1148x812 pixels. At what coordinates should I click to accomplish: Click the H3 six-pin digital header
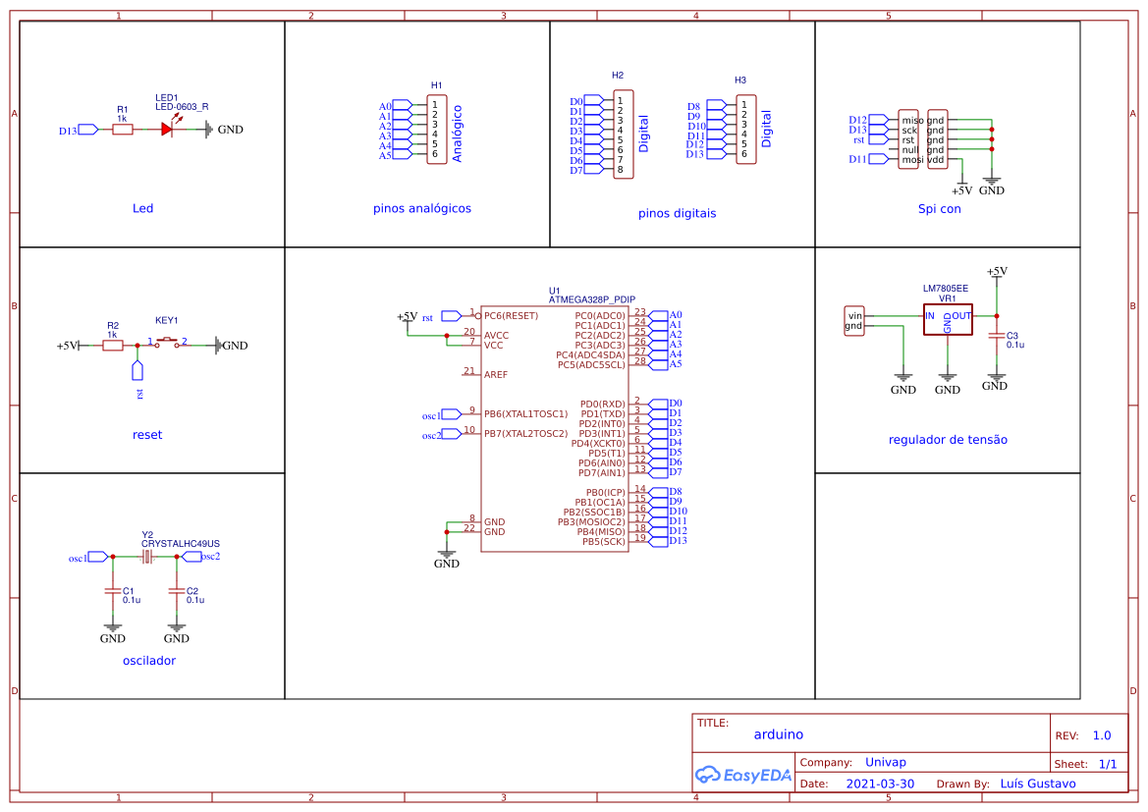point(746,129)
